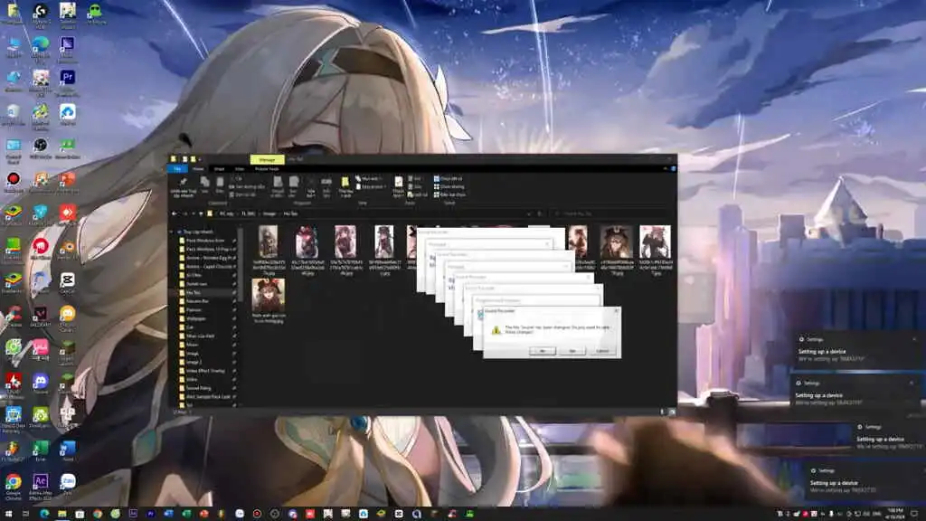926x521 pixels.
Task: Open the File tab in File Explorer
Action: coord(177,169)
